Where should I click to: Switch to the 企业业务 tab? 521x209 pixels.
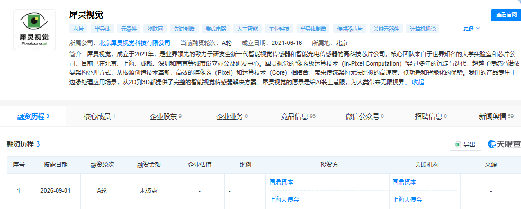[x=232, y=116]
